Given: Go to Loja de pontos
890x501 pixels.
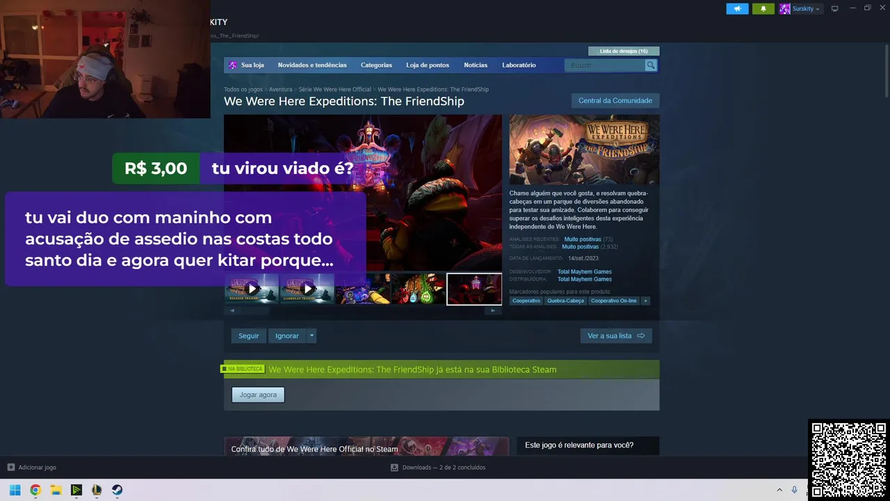Looking at the screenshot, I should coord(428,65).
